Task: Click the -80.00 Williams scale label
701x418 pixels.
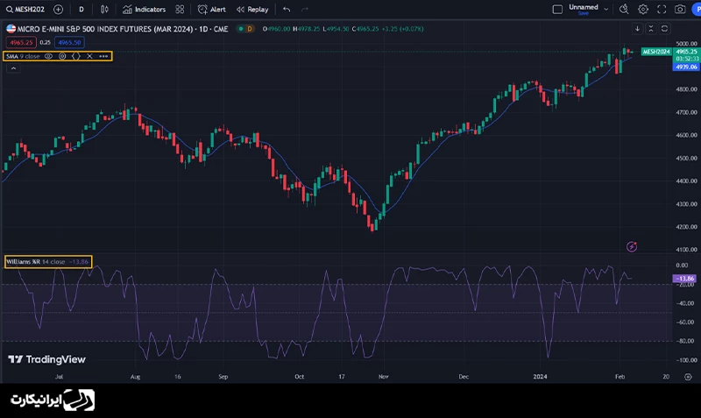Action: [x=685, y=341]
